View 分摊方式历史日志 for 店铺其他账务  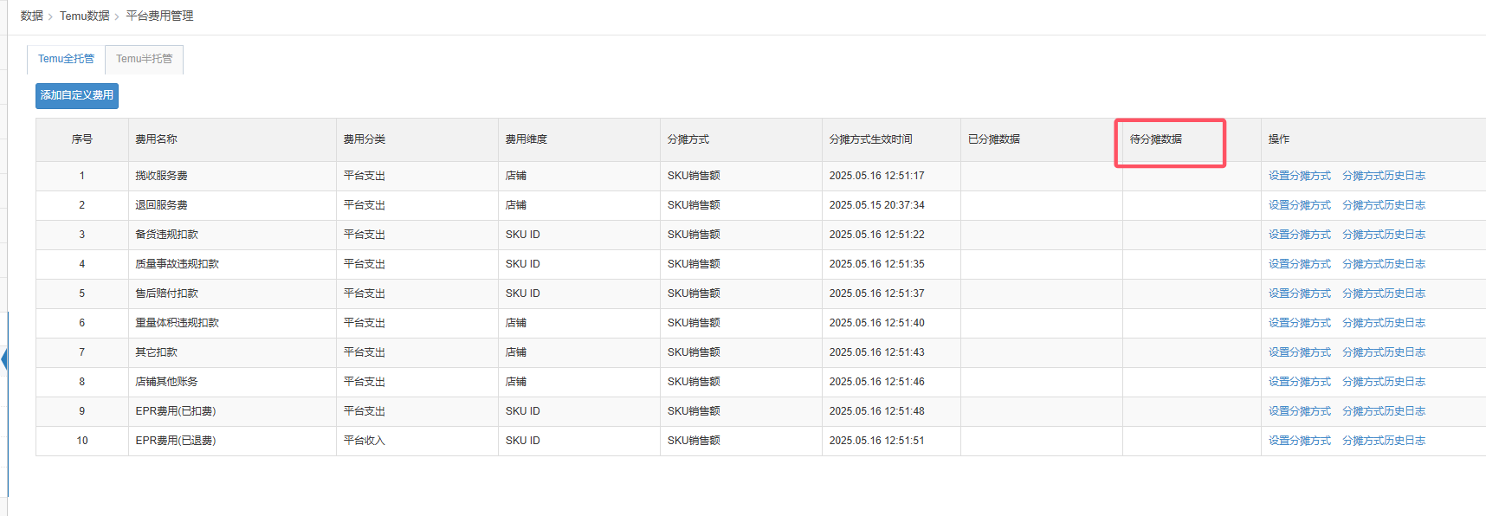coord(1383,382)
